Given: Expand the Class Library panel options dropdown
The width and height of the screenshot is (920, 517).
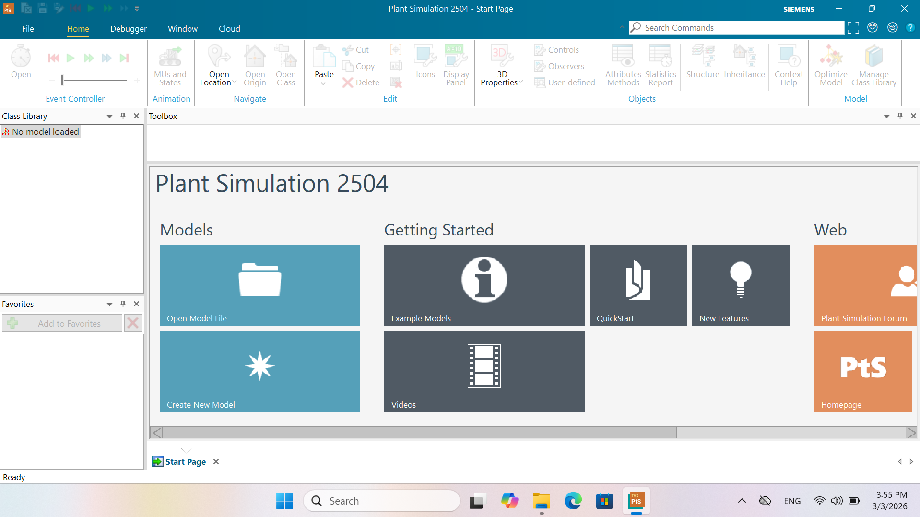Looking at the screenshot, I should pyautogui.click(x=109, y=116).
